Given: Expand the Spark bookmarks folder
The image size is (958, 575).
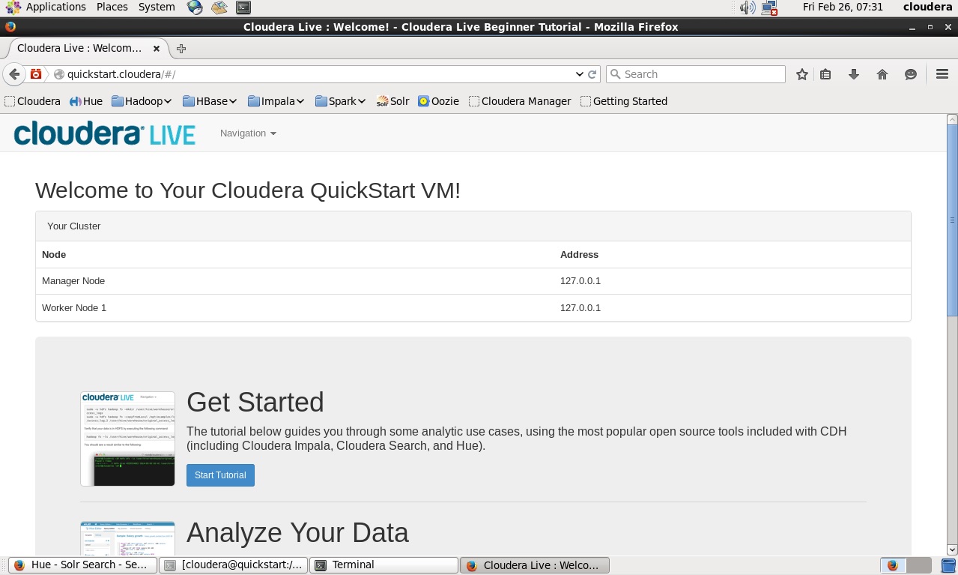Looking at the screenshot, I should tap(340, 101).
